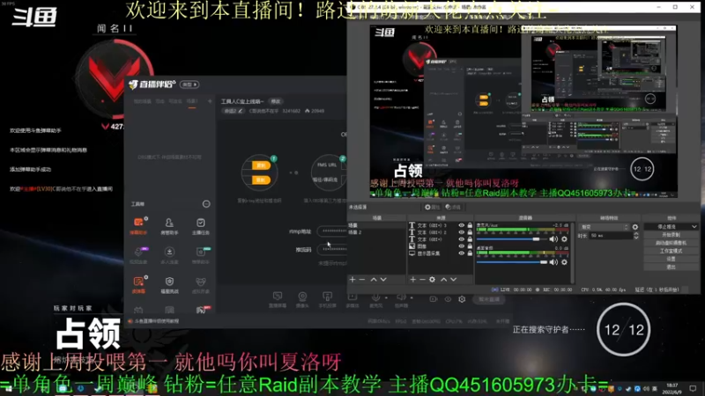The height and width of the screenshot is (396, 705).
Task: Add a new scene in OBS scenes panel
Action: (352, 280)
